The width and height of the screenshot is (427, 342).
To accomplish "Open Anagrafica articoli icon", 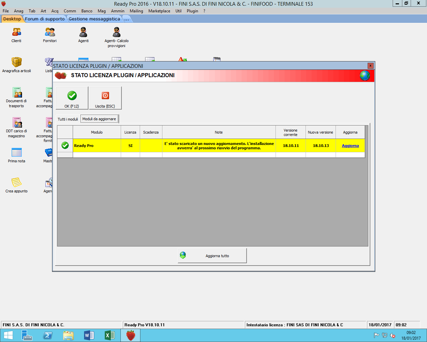I will click(16, 65).
